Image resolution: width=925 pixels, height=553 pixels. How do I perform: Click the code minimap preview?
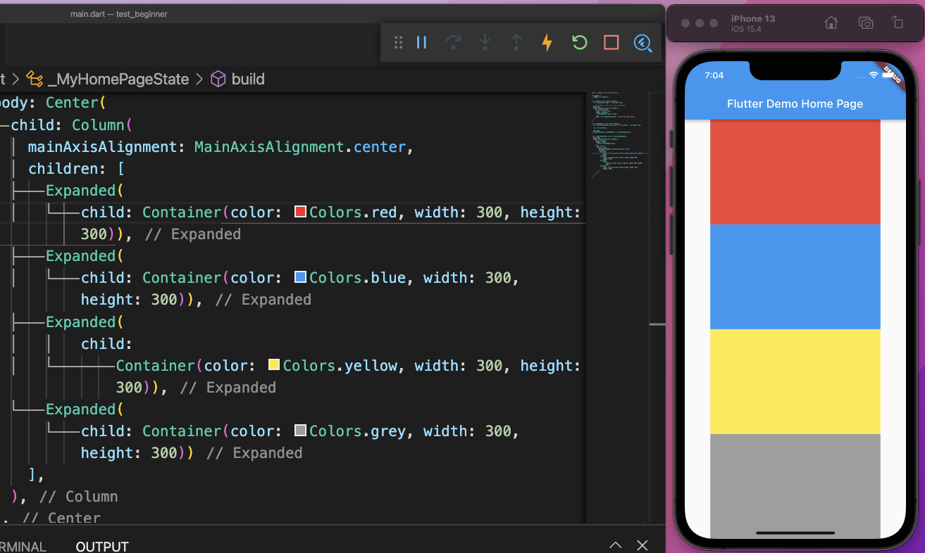(x=617, y=134)
